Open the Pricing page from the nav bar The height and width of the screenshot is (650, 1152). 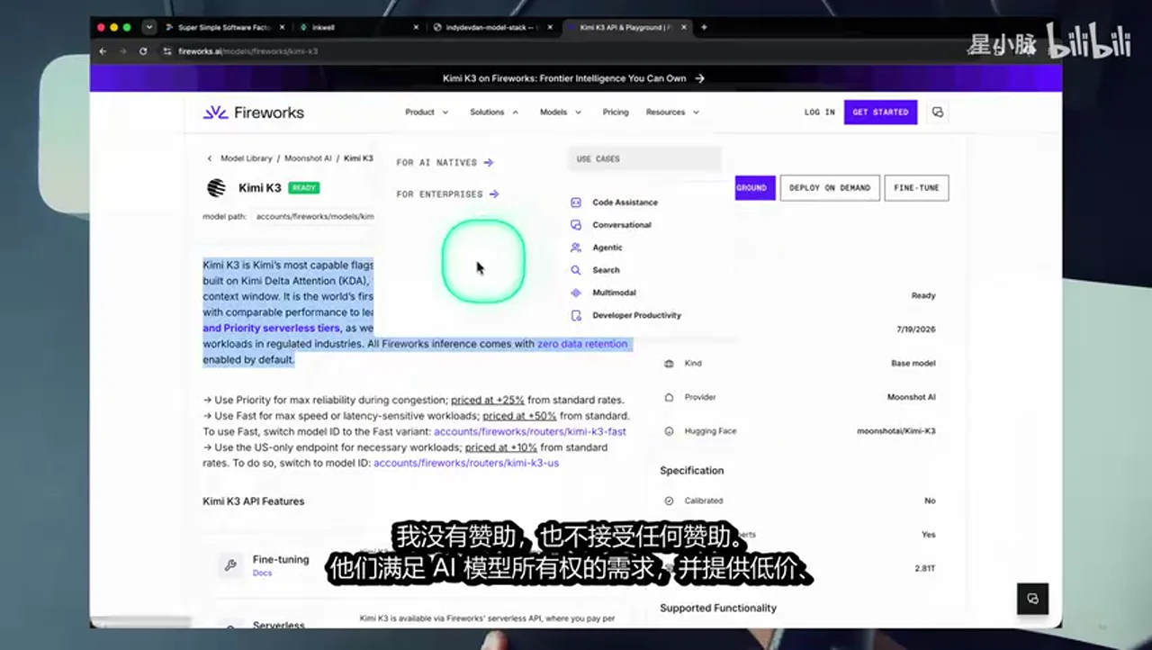point(616,113)
